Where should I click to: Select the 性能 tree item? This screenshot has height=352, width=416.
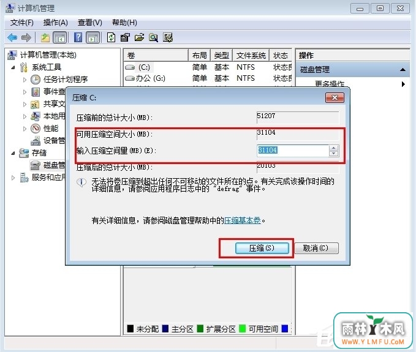[x=51, y=129]
